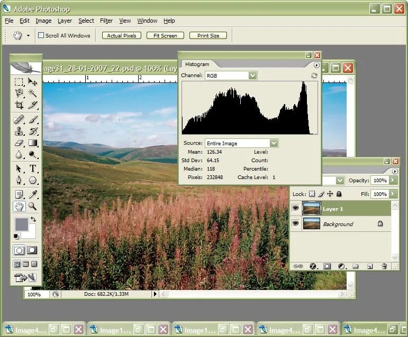Create a new layer
Viewport: 408px width, 337px height.
[370, 266]
